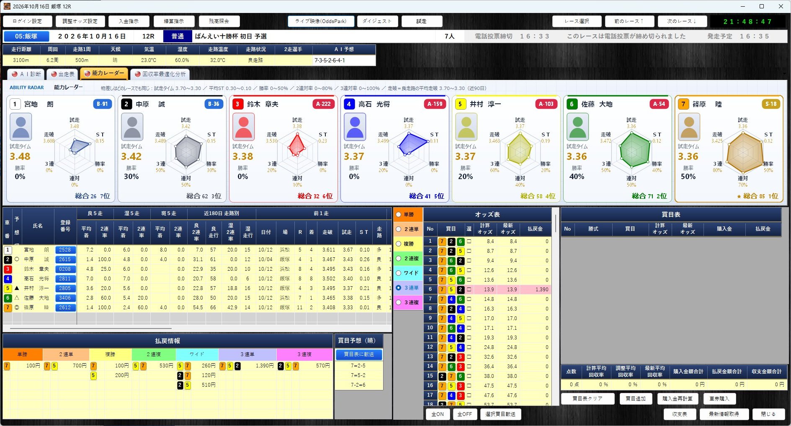This screenshot has width=791, height=426.
Task: Click rider 篠原 睦's orange avatar icon
Action: 689,126
